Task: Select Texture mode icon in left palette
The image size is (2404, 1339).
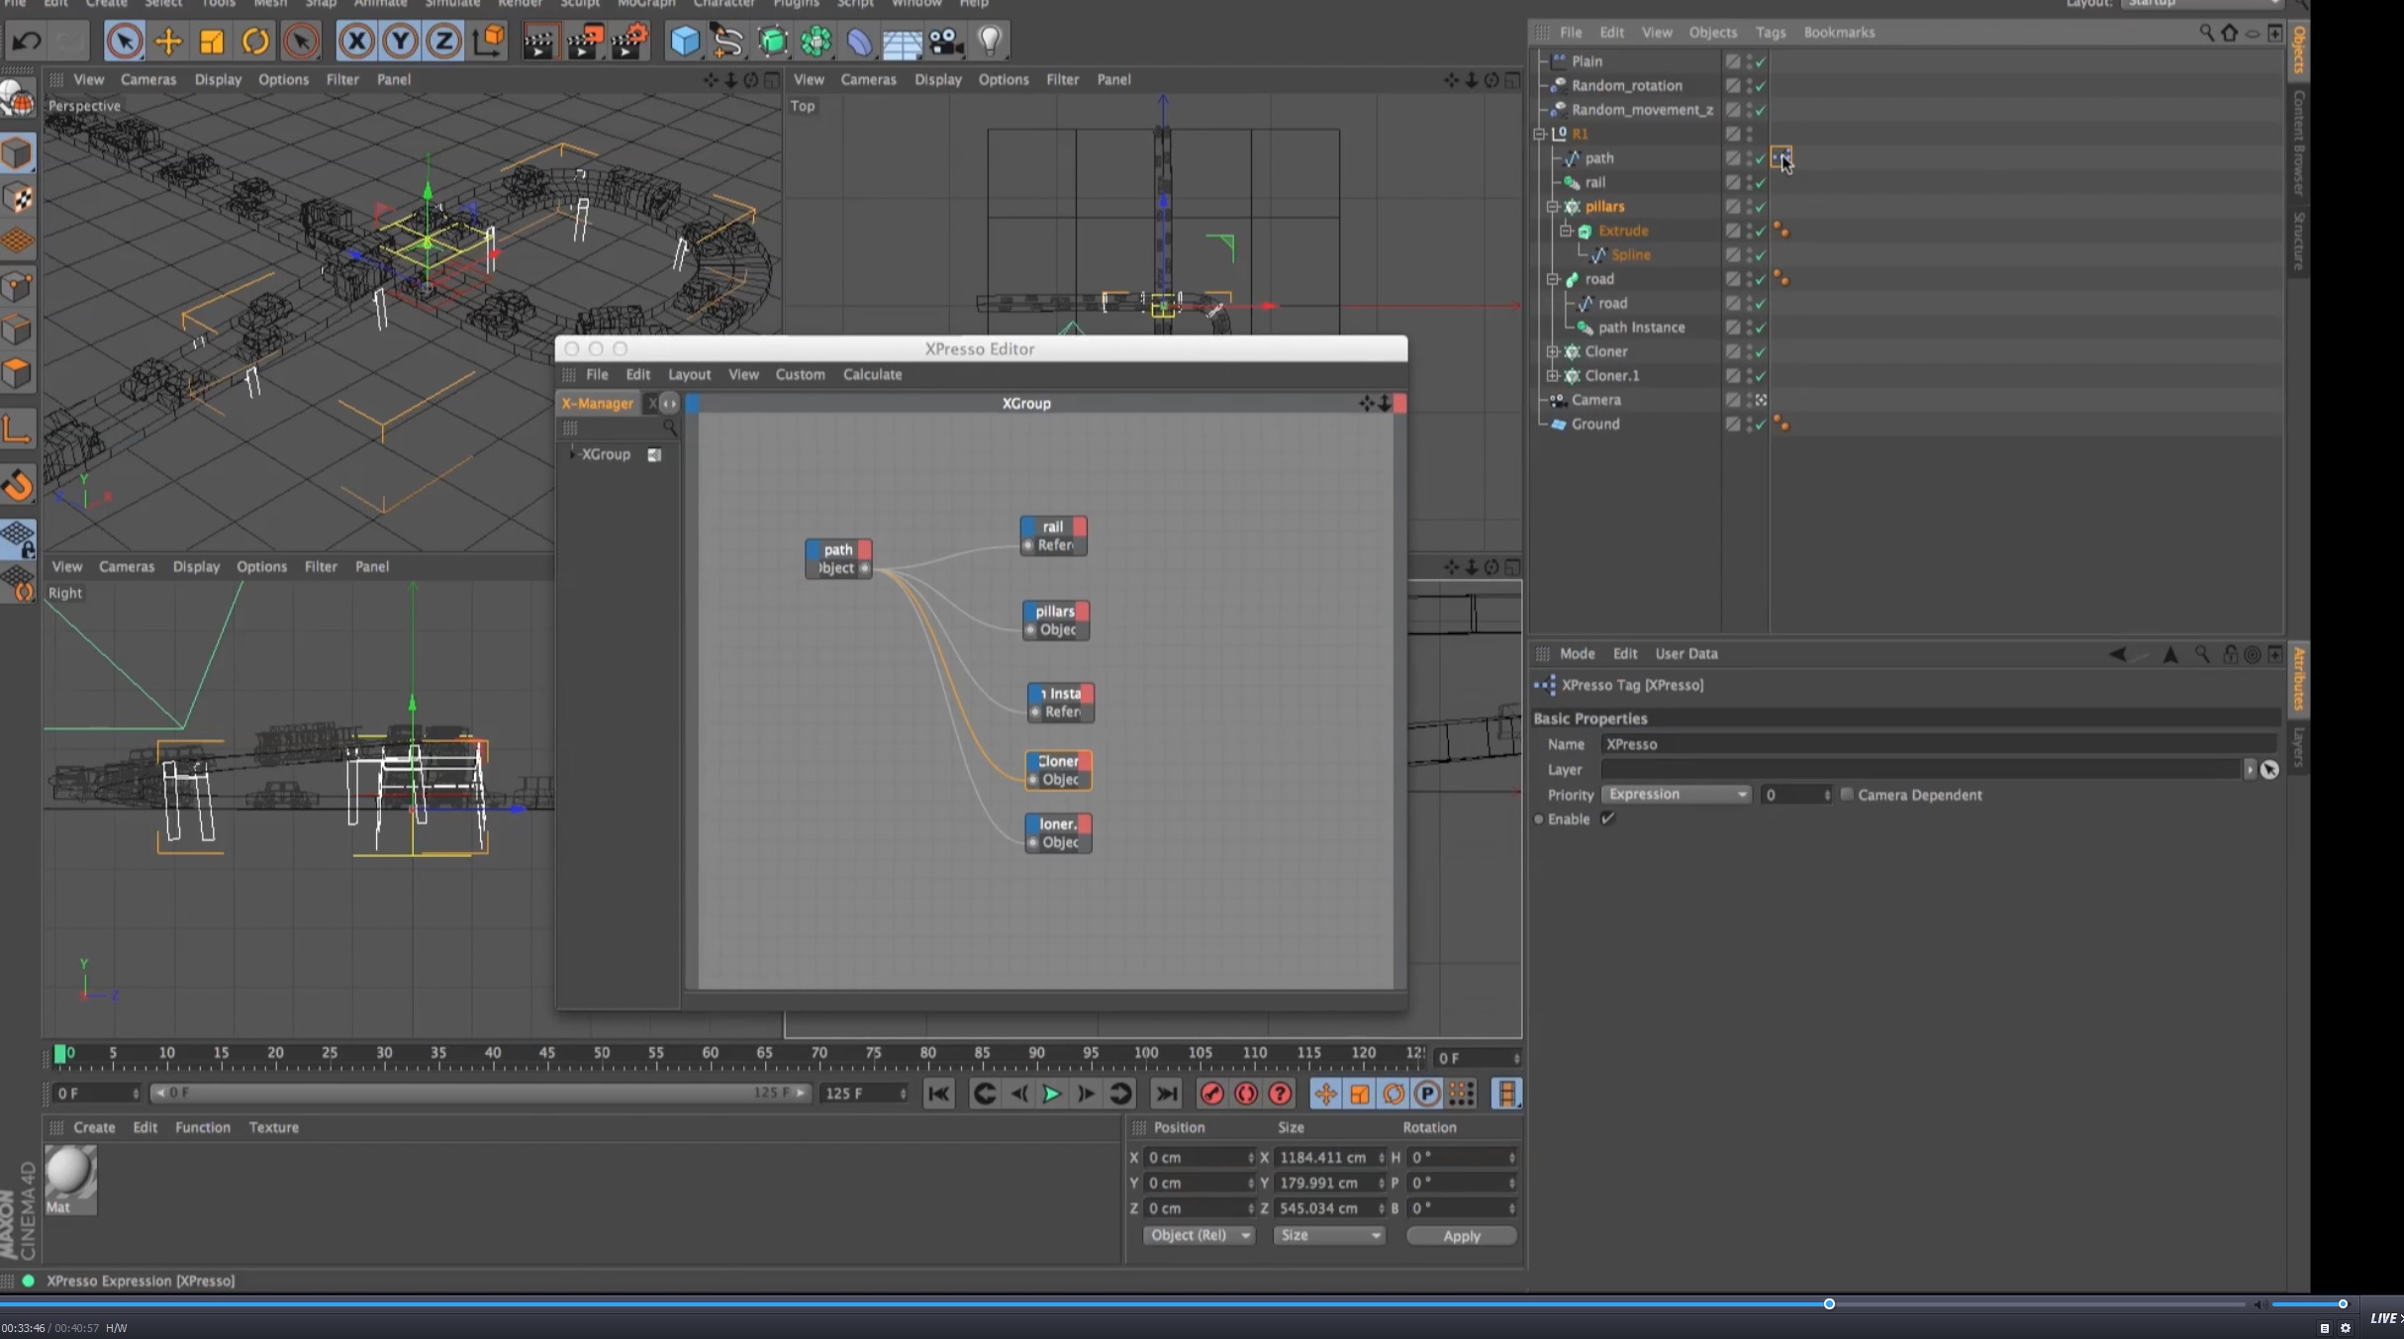Action: coord(18,199)
